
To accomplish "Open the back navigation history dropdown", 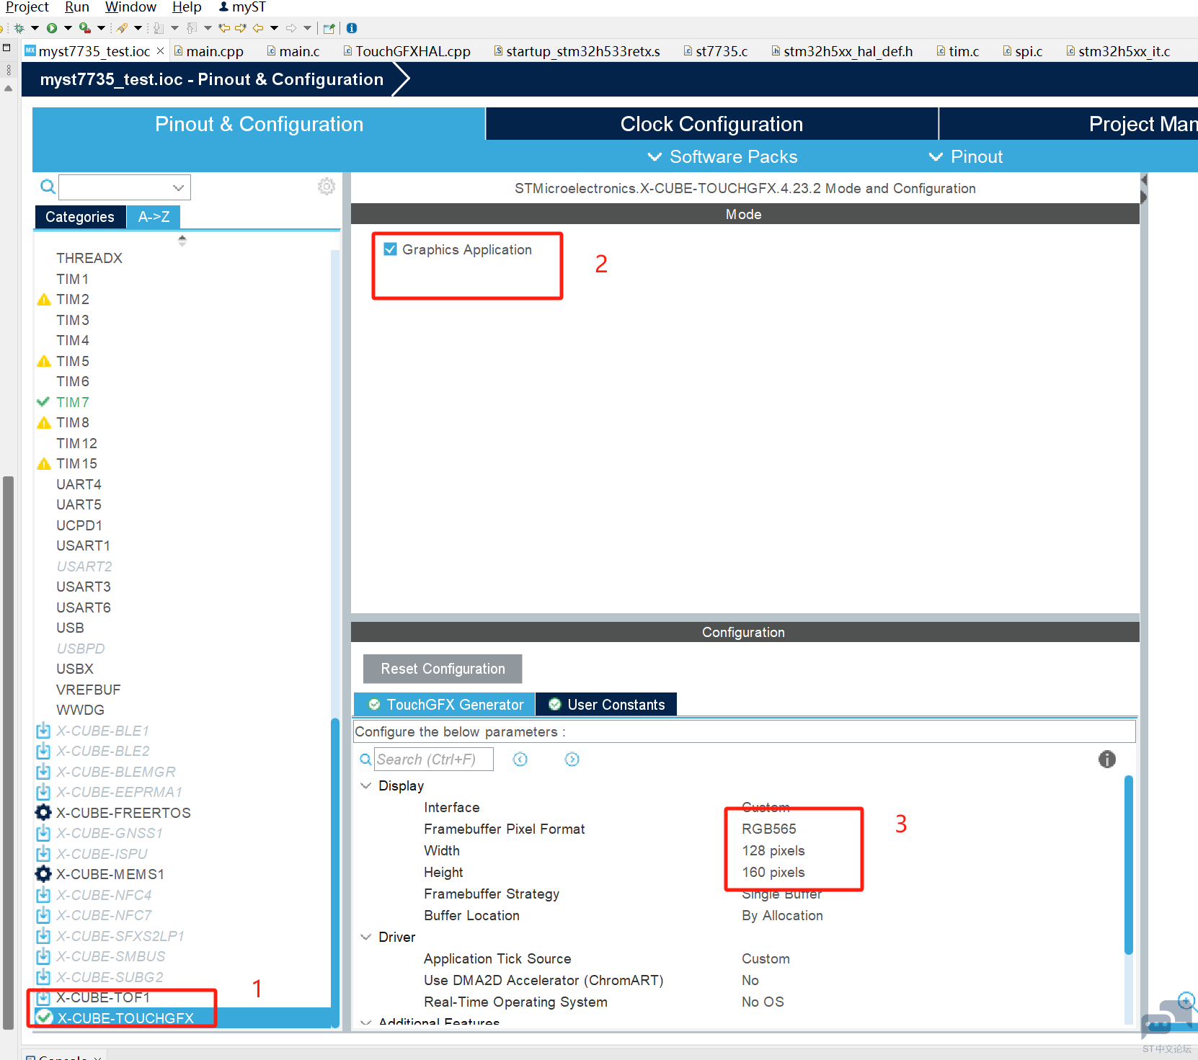I will [274, 28].
